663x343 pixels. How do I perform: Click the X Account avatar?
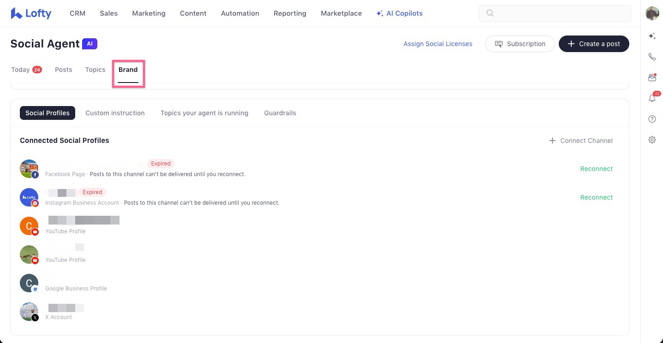point(29,312)
